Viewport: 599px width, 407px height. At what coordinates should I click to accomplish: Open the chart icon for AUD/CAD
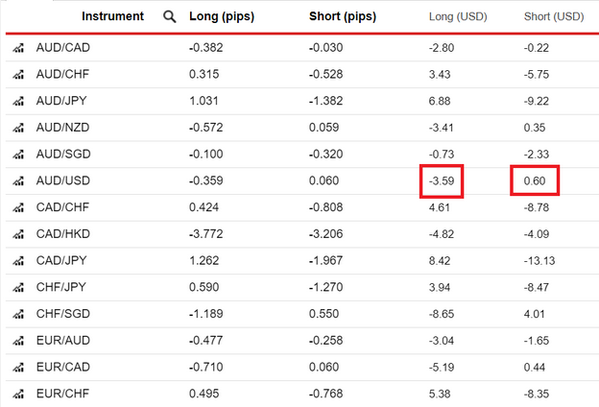[x=17, y=48]
